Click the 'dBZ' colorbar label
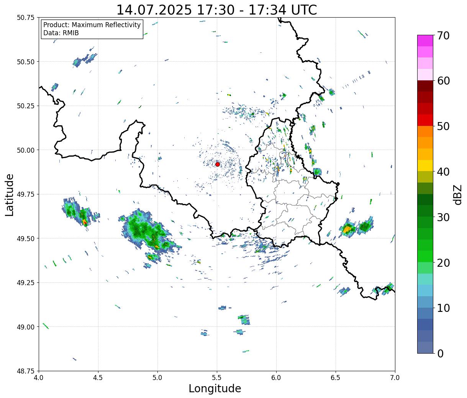The image size is (467, 398). pyautogui.click(x=457, y=194)
